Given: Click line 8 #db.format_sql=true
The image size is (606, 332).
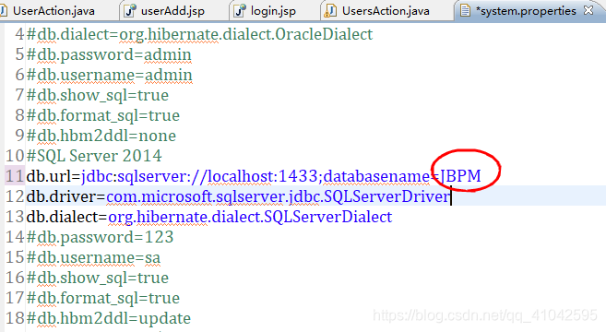Looking at the screenshot, I should click(102, 115).
